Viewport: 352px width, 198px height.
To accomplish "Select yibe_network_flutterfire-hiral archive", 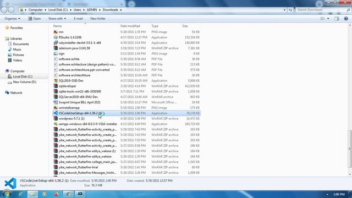I will [x=127, y=167].
